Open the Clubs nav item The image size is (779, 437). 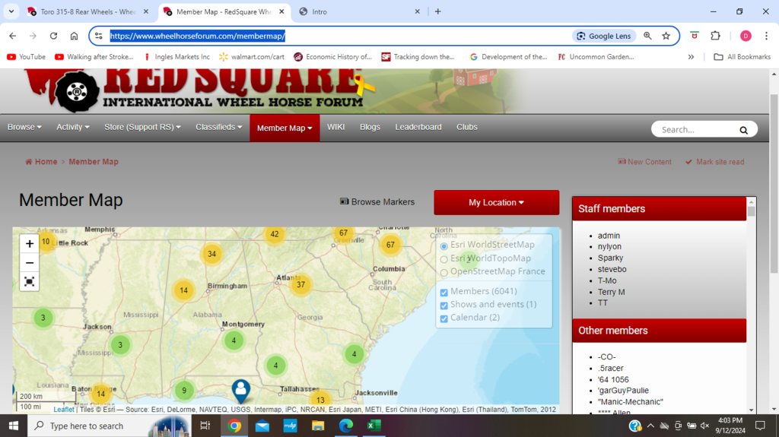(467, 127)
